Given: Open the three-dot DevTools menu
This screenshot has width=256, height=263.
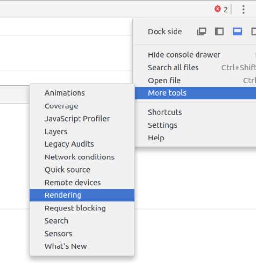Looking at the screenshot, I should click(243, 9).
